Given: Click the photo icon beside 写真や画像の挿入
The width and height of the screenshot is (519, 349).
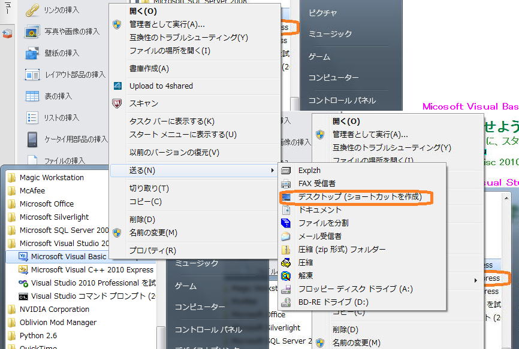Looking at the screenshot, I should [32, 32].
